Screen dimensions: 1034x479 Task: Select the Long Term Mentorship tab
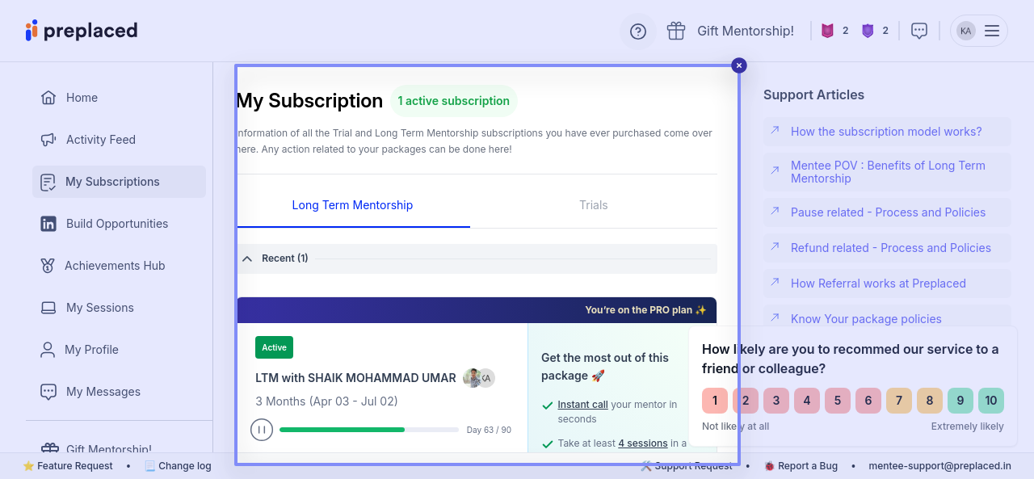(352, 205)
